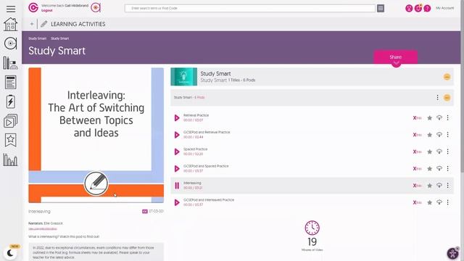464x261 pixels.
Task: Expand the Share button
Action: pos(396,57)
